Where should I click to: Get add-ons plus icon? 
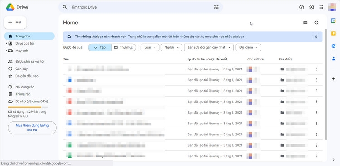coord(334,79)
